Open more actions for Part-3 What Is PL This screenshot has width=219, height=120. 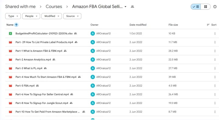pos(215,68)
